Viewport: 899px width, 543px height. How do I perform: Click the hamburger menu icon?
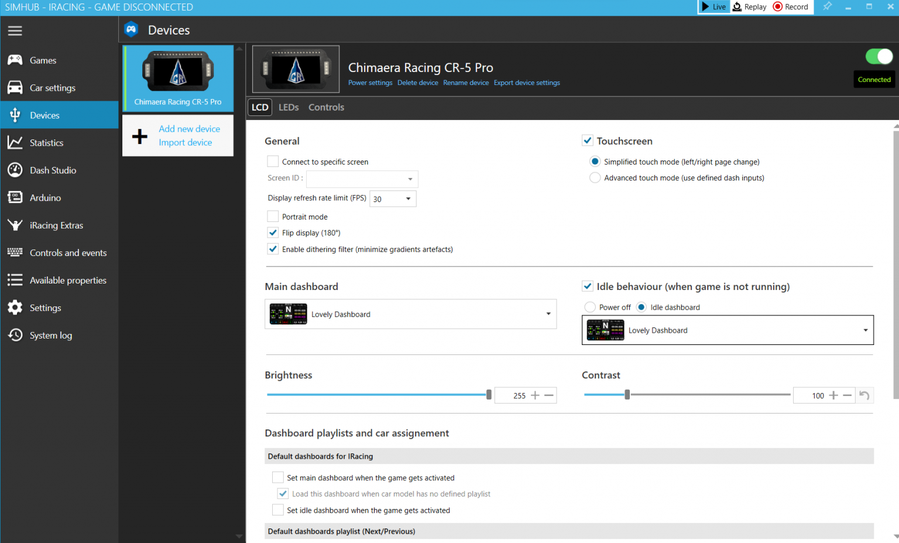tap(15, 30)
